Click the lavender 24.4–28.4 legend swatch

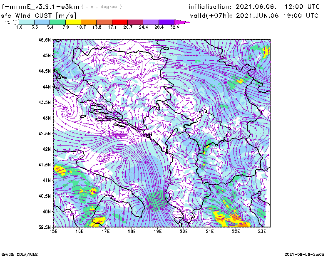pyautogui.click(x=151, y=22)
